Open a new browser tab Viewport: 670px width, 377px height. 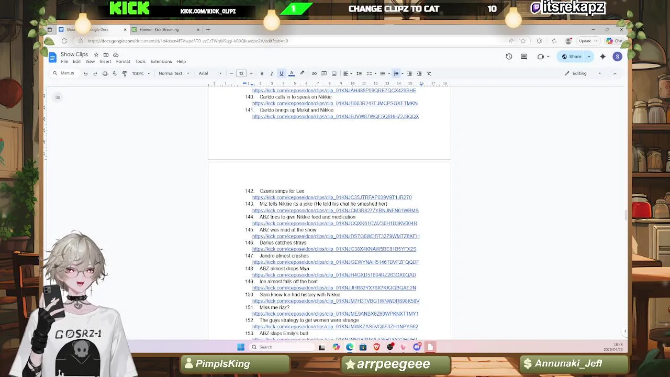(208, 29)
